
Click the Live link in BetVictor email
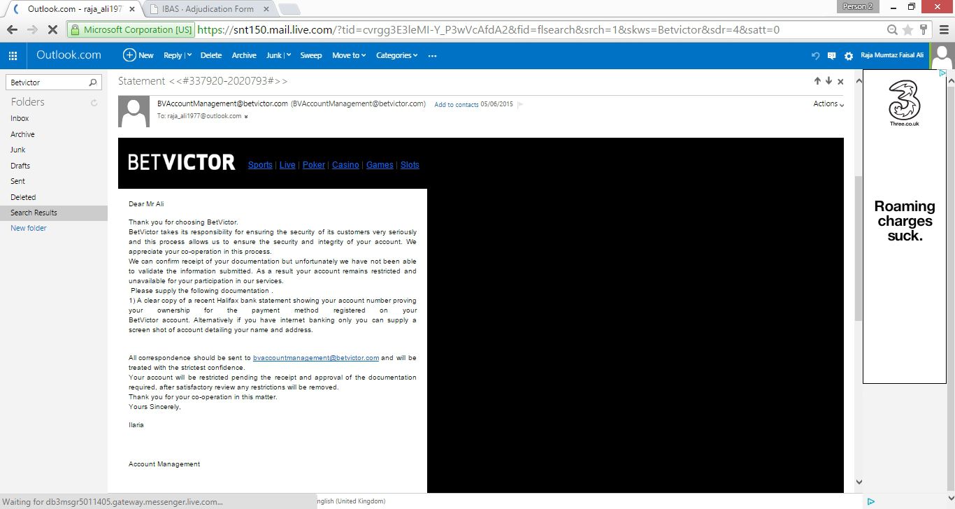[287, 165]
